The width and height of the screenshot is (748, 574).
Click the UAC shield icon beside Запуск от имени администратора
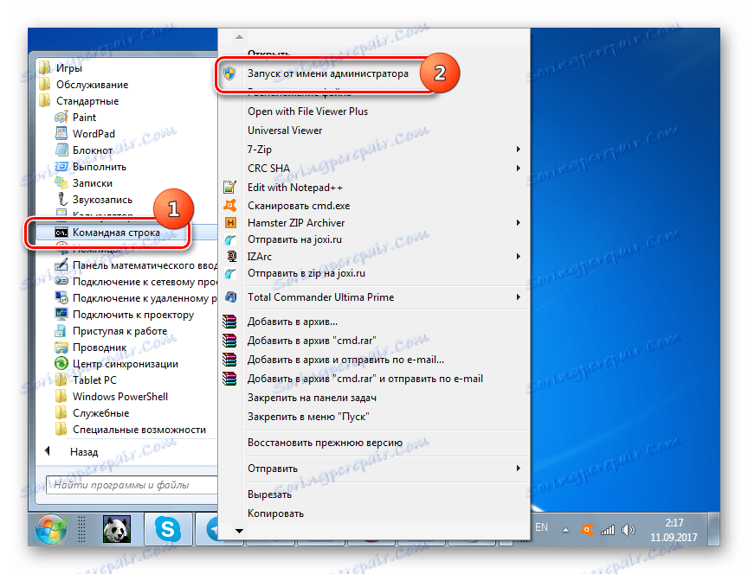coord(230,73)
